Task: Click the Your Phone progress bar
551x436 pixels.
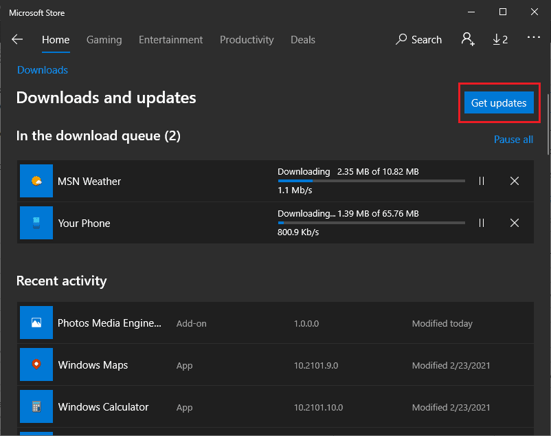Action: coord(371,223)
